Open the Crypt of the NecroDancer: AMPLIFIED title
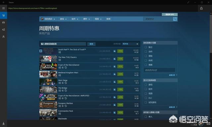The image size is (212, 127). click(x=74, y=95)
